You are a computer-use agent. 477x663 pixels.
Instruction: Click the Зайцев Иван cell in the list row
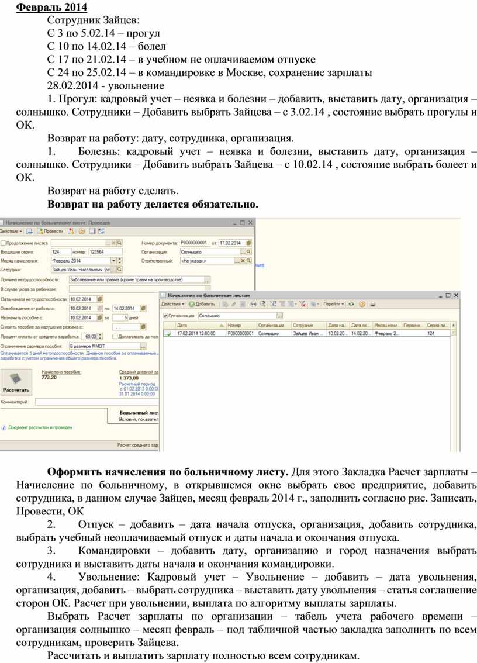(x=309, y=334)
